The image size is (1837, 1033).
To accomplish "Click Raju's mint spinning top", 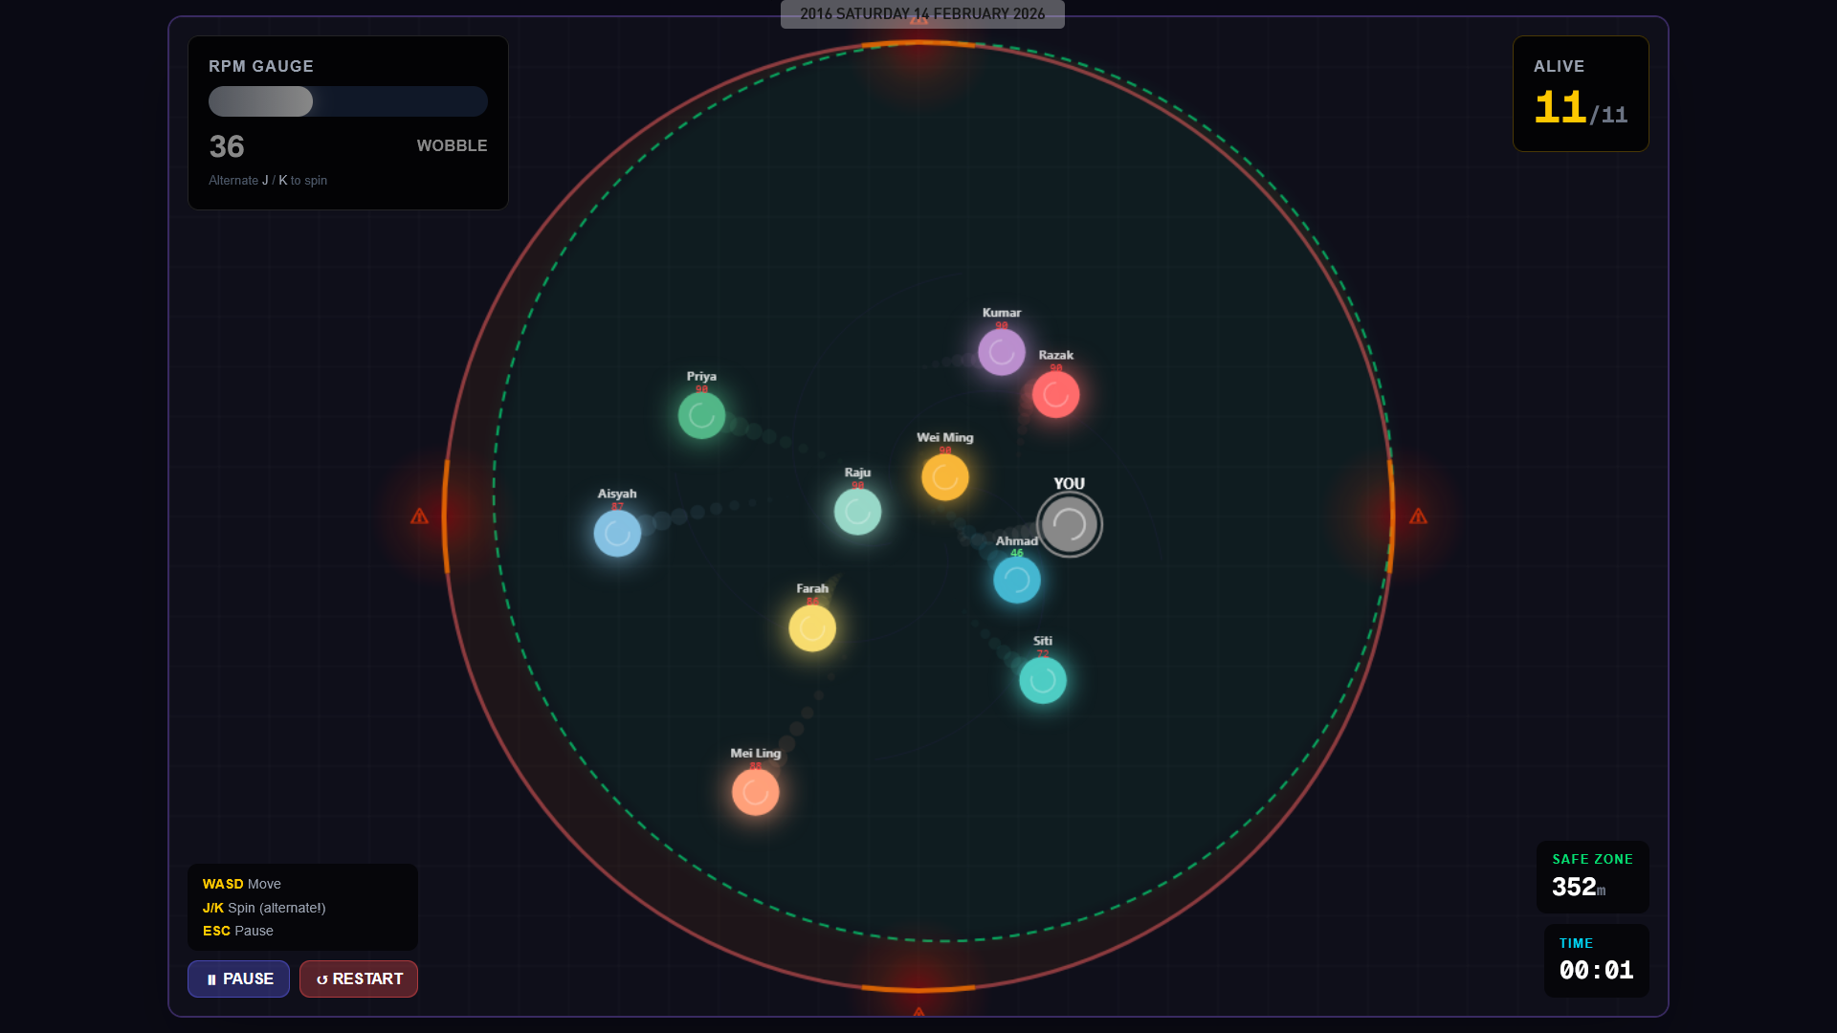I will pos(857,512).
